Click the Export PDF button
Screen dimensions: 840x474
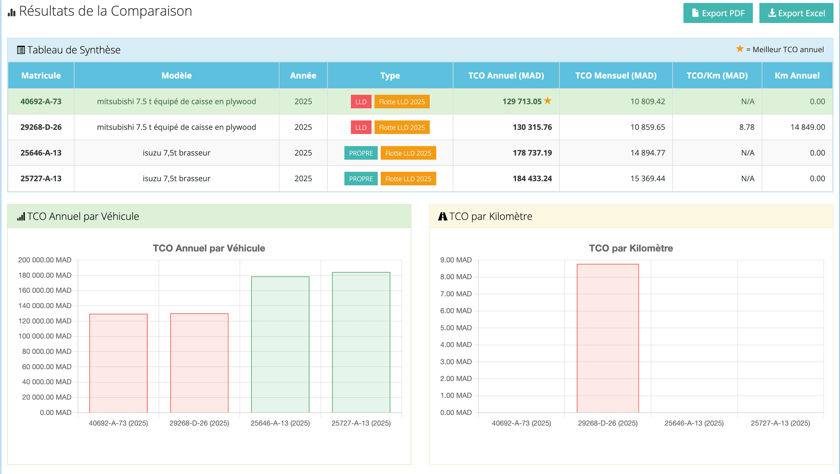pyautogui.click(x=718, y=13)
